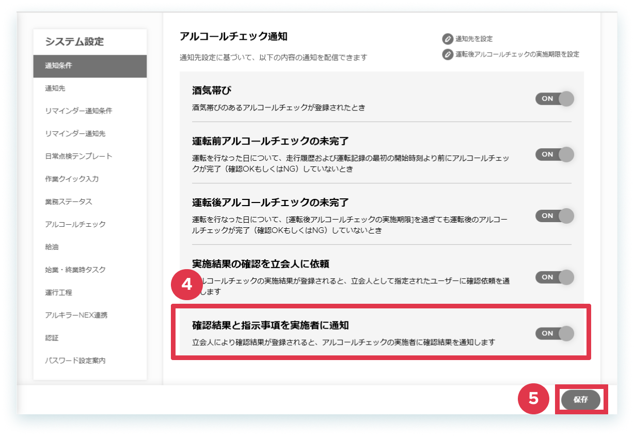Open 給油 settings
634x436 pixels.
tap(90, 247)
